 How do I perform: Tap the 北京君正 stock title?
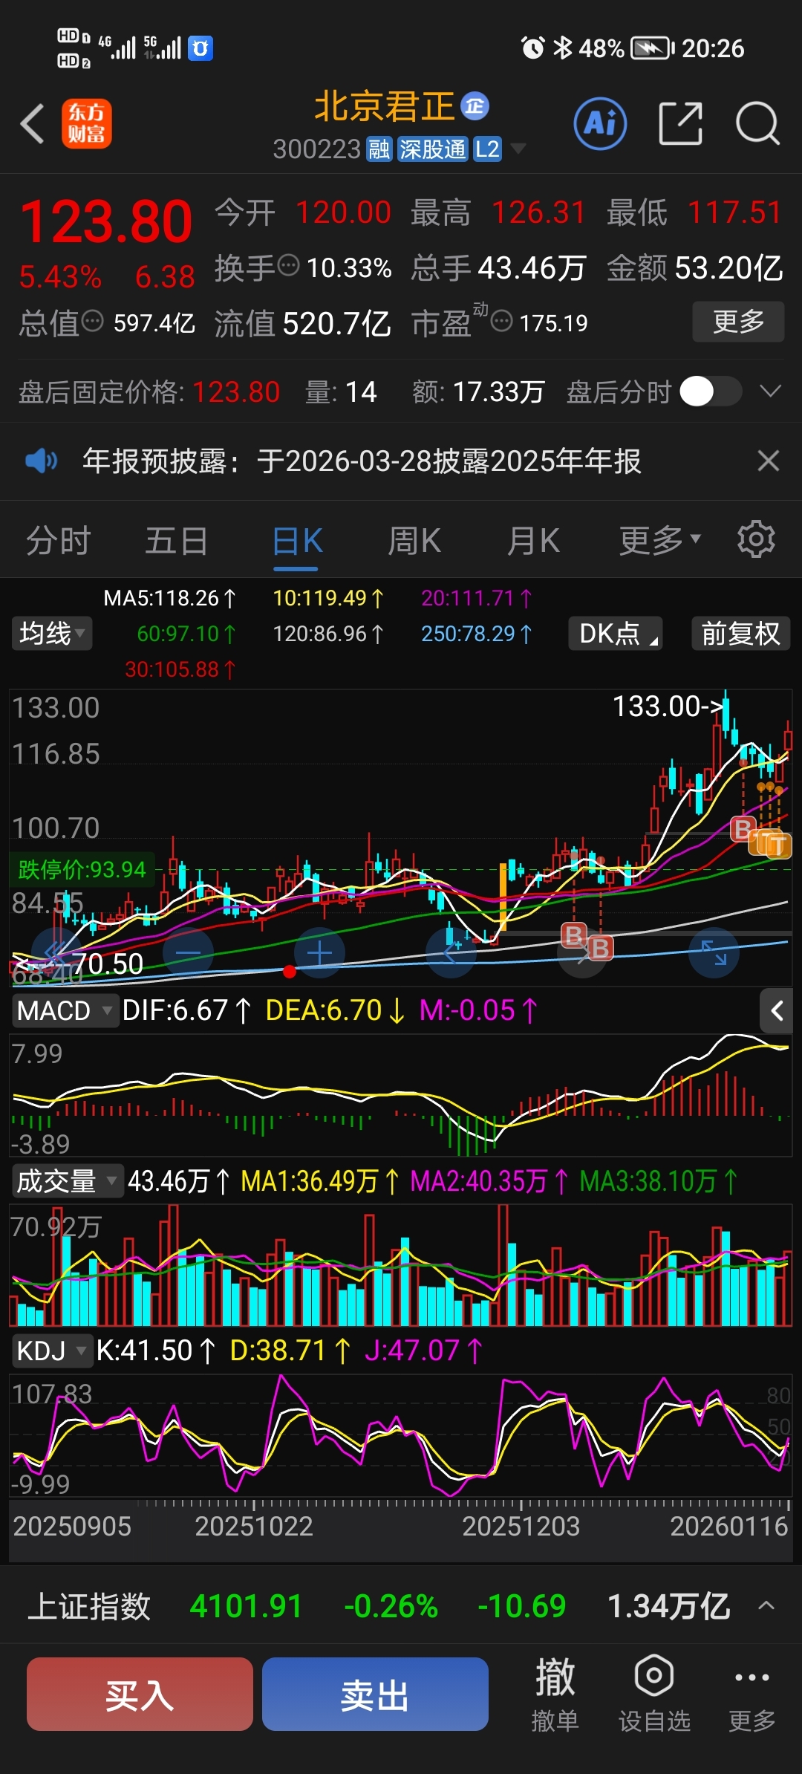384,106
